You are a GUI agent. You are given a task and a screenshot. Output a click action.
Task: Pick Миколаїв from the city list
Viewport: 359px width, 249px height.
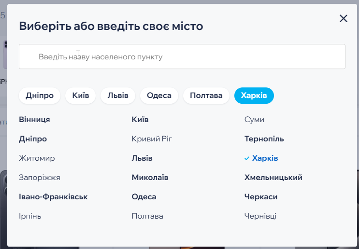tap(150, 178)
